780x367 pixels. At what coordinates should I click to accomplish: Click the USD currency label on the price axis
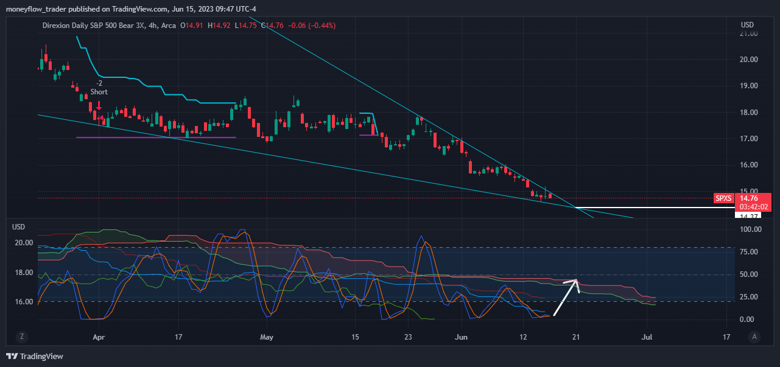[747, 25]
